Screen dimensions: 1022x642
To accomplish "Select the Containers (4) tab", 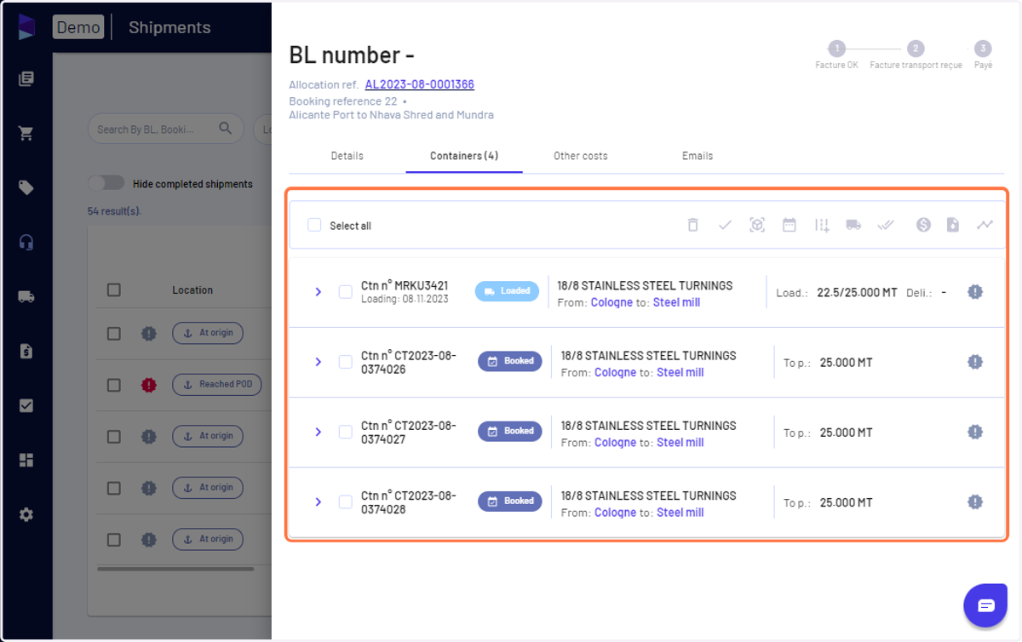I will 464,156.
